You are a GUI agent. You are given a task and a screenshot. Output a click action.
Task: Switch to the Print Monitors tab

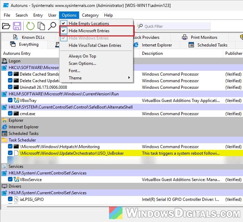[x=200, y=37]
